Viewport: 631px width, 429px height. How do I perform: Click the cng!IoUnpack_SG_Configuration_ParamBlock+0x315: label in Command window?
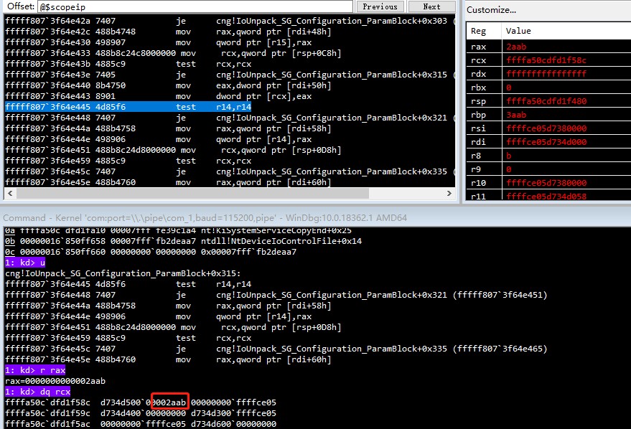pyautogui.click(x=123, y=273)
